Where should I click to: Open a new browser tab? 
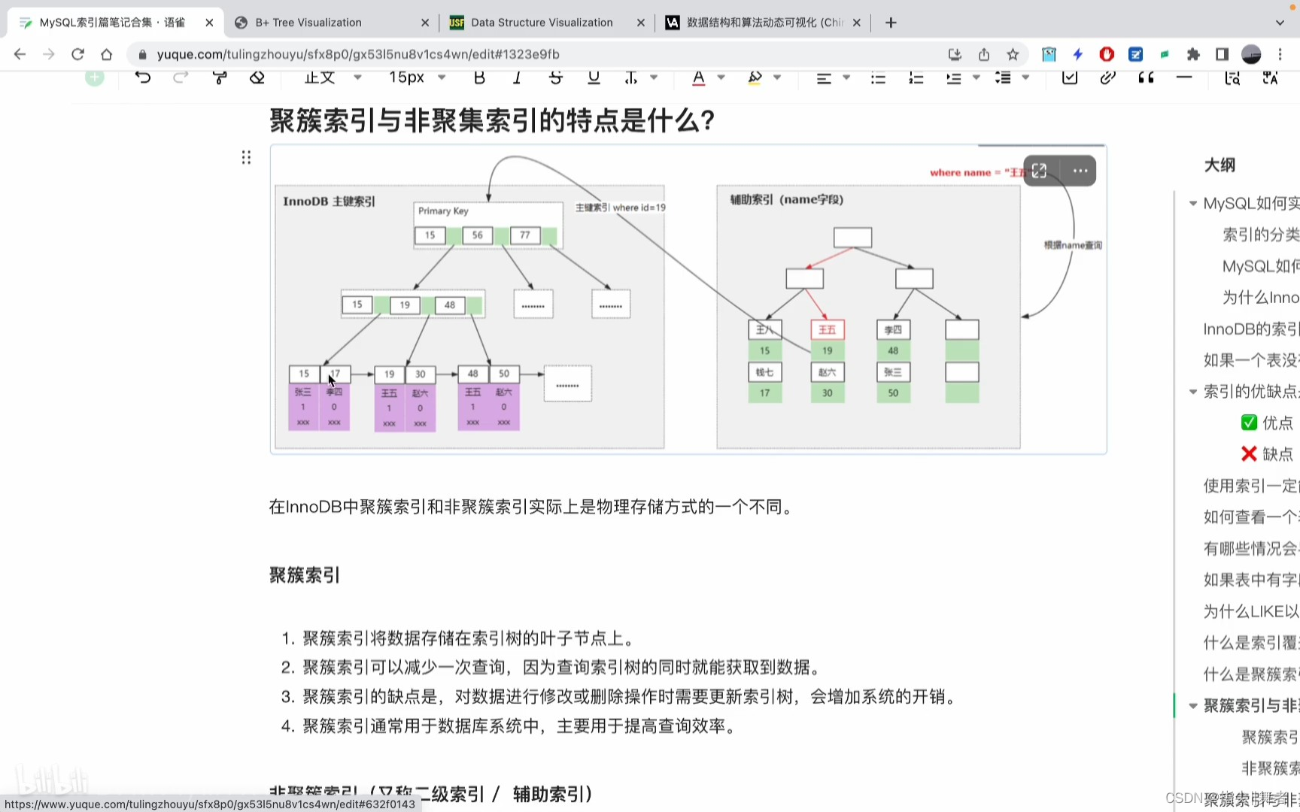coord(891,23)
